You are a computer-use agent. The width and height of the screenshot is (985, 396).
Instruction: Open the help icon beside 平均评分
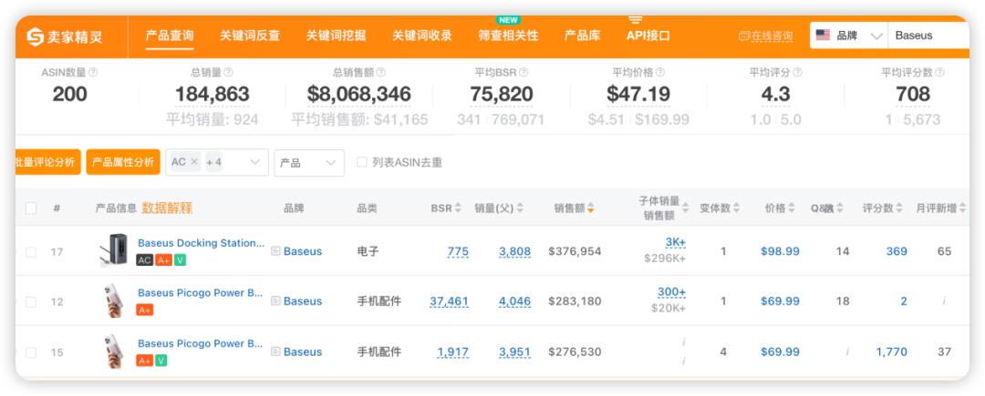tap(797, 73)
